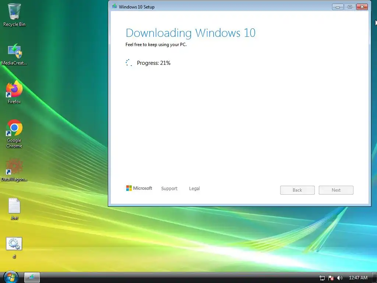Click the Action Center flag tray icon

click(331, 278)
